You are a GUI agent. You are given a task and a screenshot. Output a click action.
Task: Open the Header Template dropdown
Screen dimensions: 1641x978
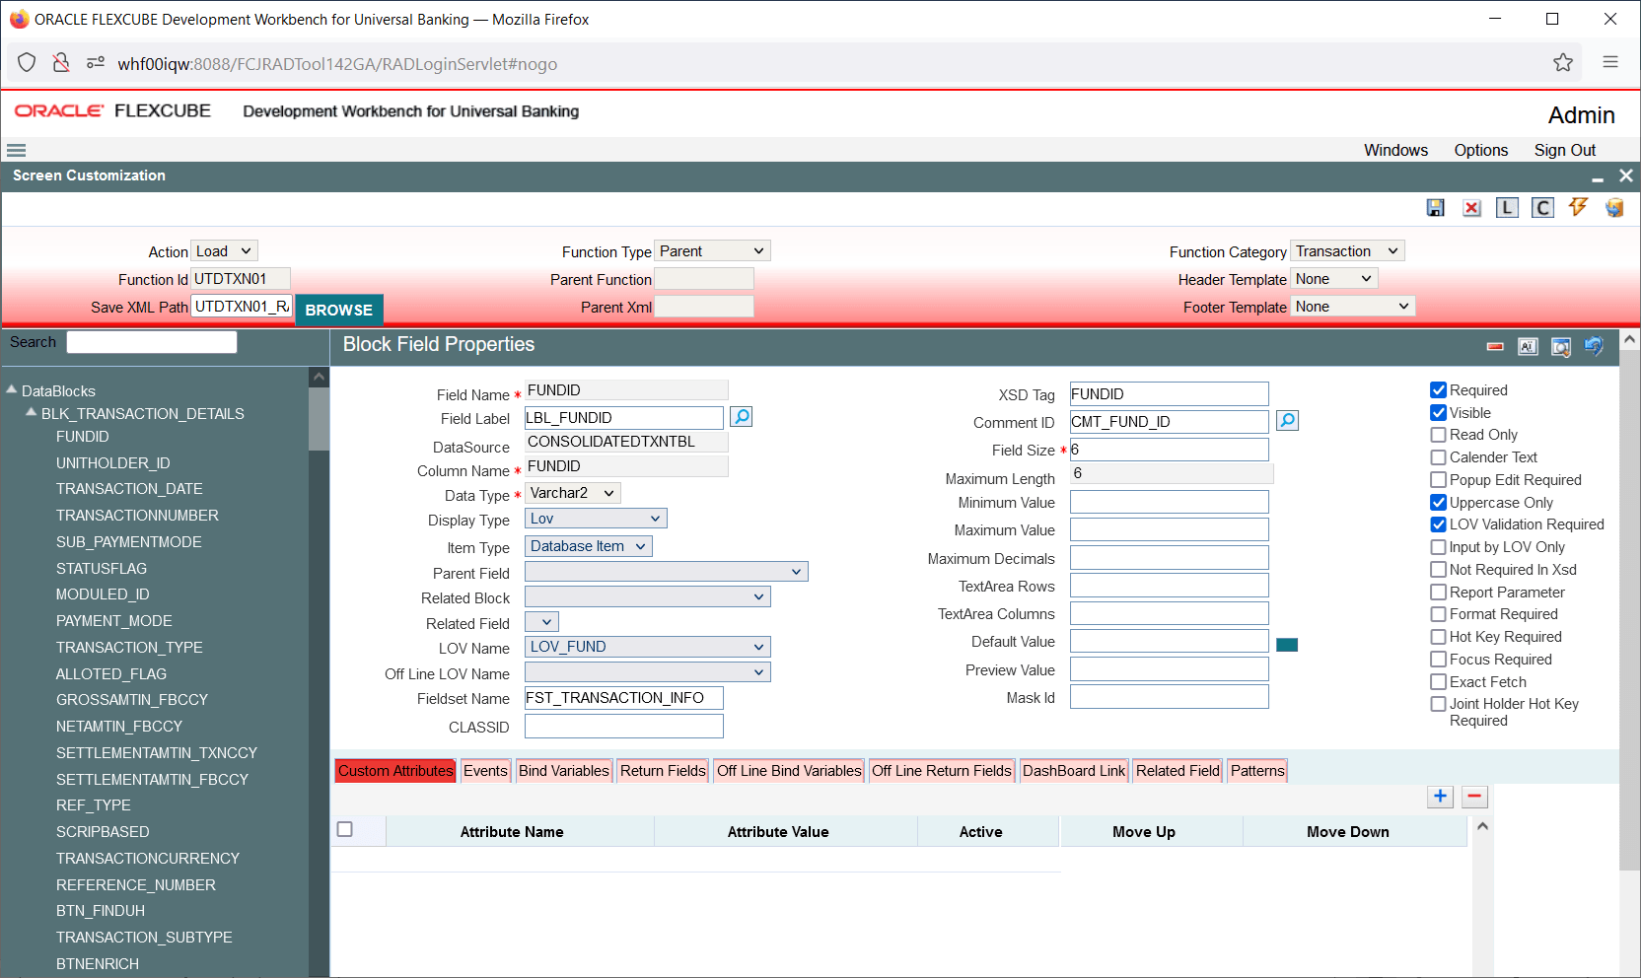pyautogui.click(x=1334, y=279)
